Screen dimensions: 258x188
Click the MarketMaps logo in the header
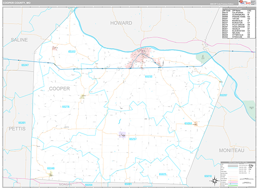[x=245, y=3]
